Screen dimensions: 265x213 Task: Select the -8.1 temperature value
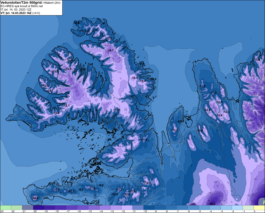coord(51,184)
